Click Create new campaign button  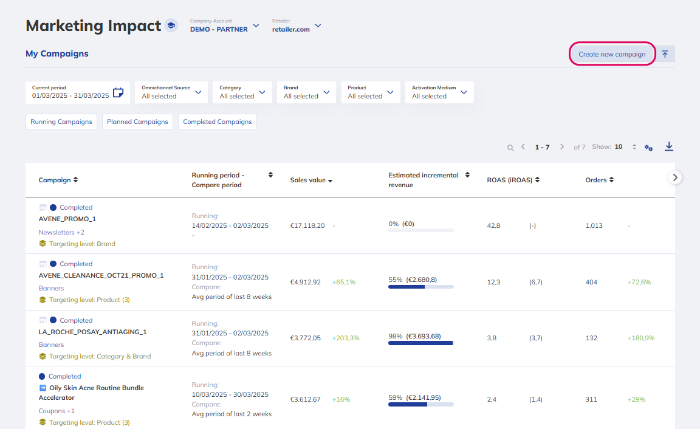612,54
